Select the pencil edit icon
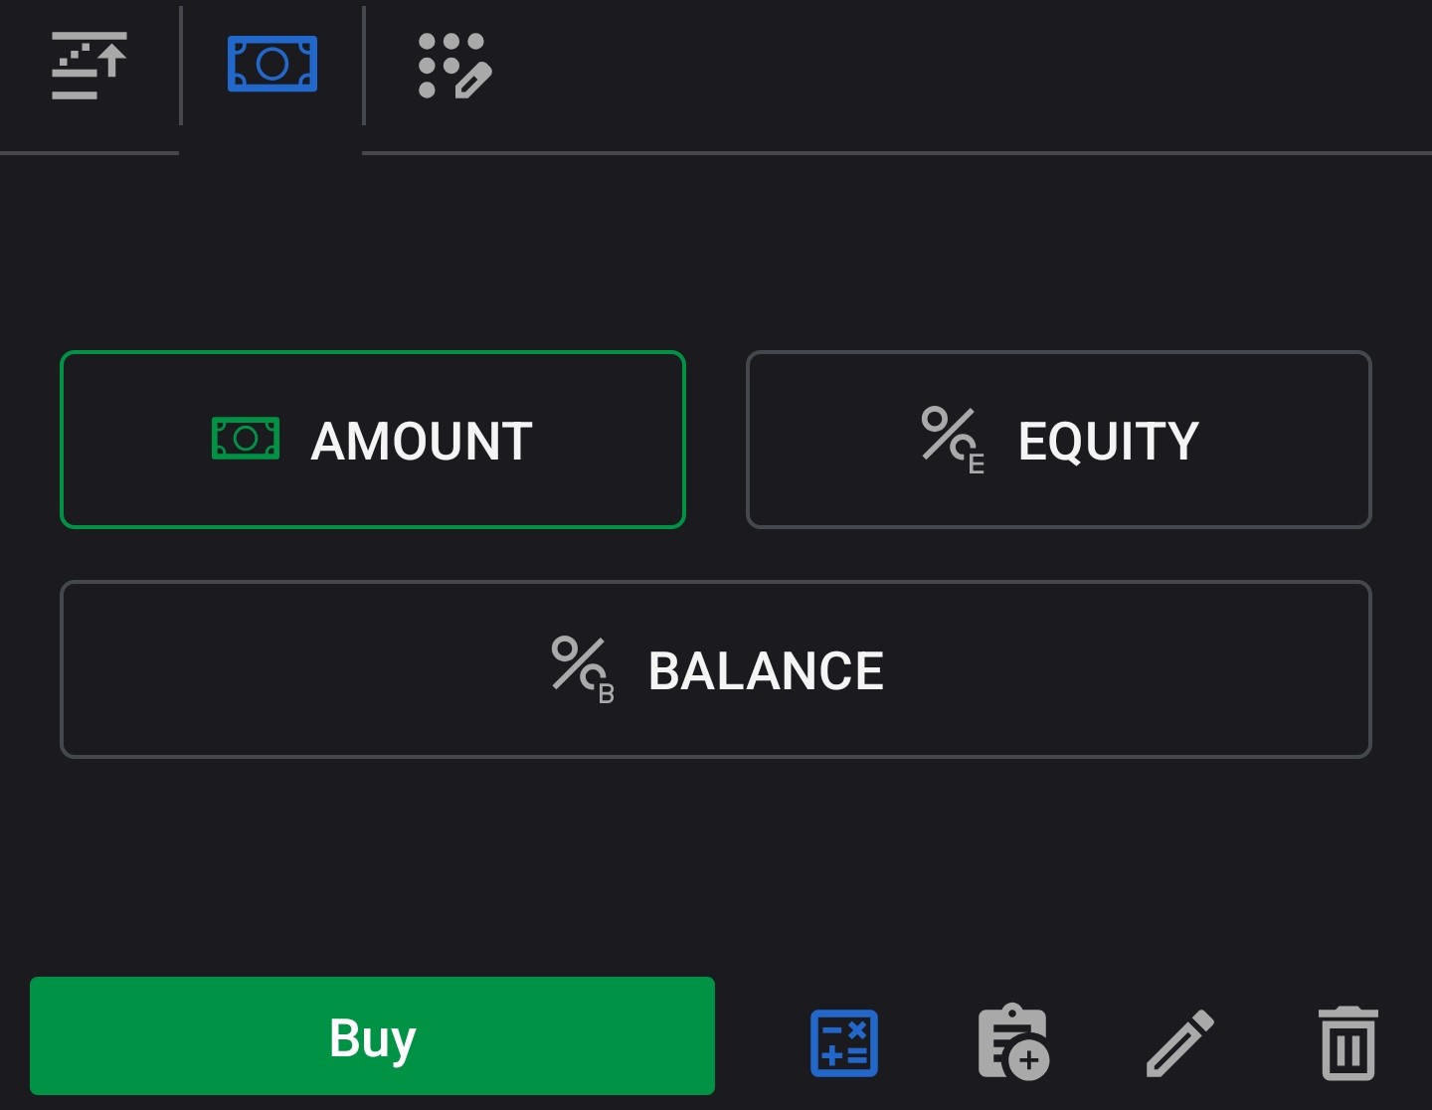This screenshot has width=1432, height=1110. point(1180,1042)
